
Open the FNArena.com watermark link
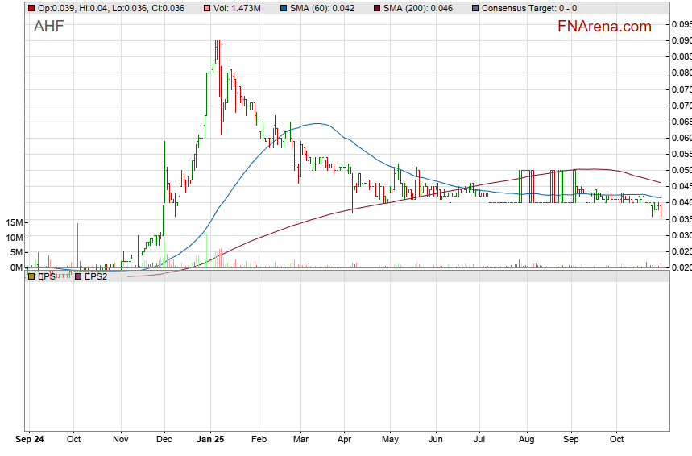(604, 27)
